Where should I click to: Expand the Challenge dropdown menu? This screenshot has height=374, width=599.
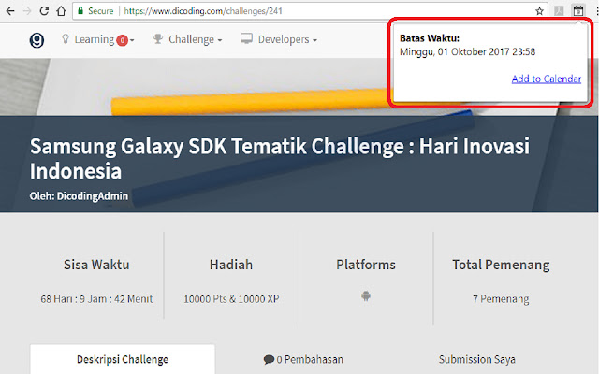[x=187, y=39]
